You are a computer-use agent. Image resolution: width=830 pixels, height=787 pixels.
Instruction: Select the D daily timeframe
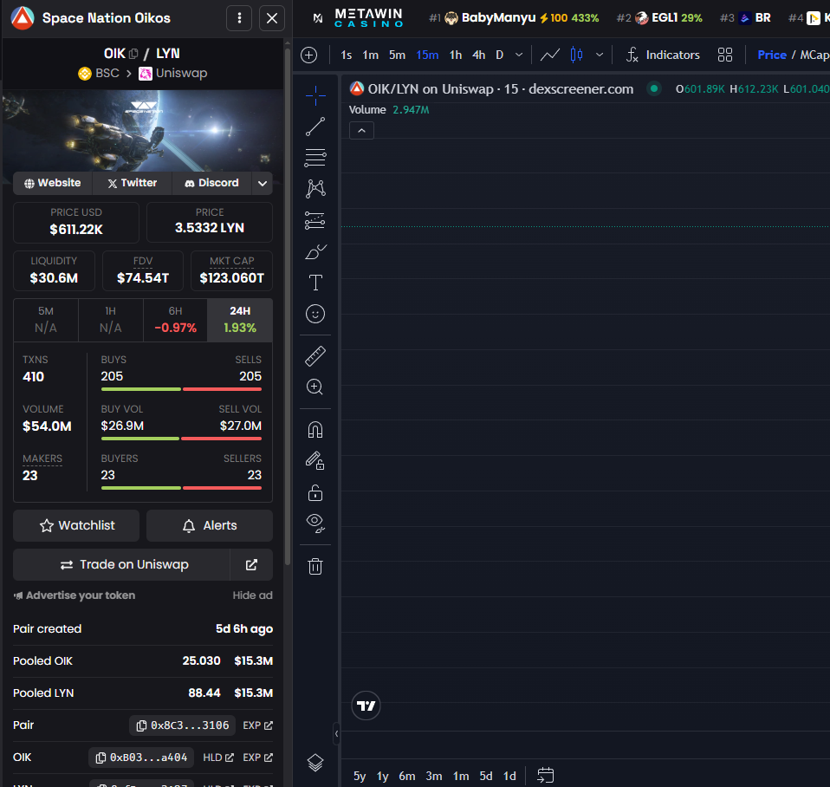pos(500,55)
